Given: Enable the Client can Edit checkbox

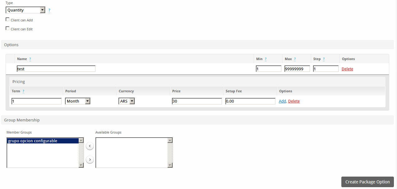Looking at the screenshot, I should coord(7,28).
